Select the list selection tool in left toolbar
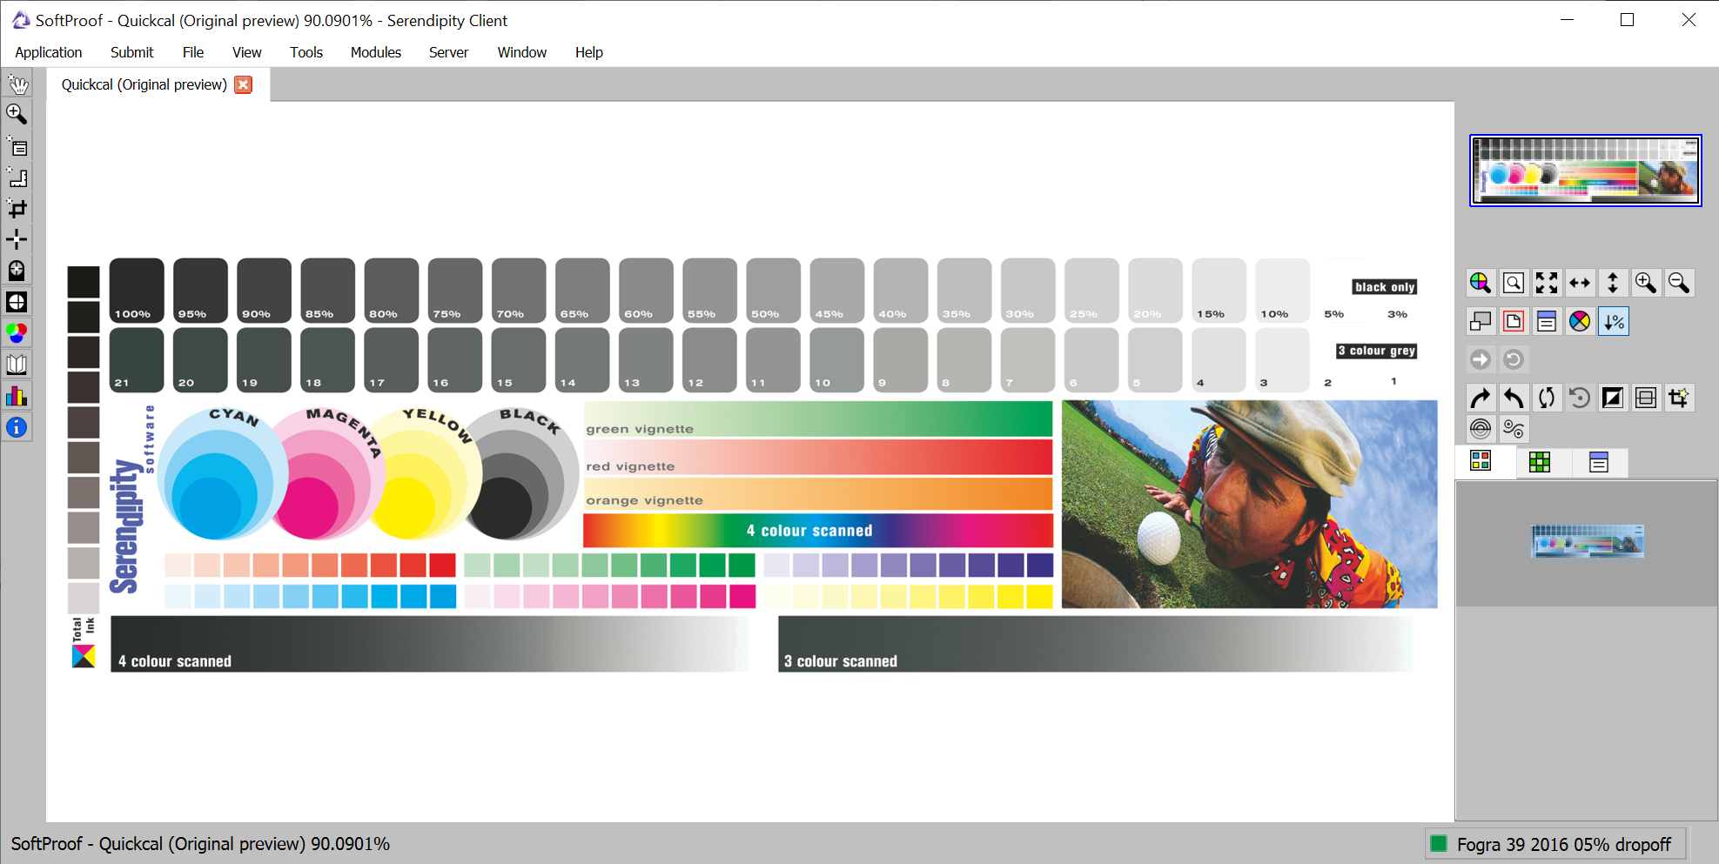Viewport: 1719px width, 864px height. (x=17, y=145)
